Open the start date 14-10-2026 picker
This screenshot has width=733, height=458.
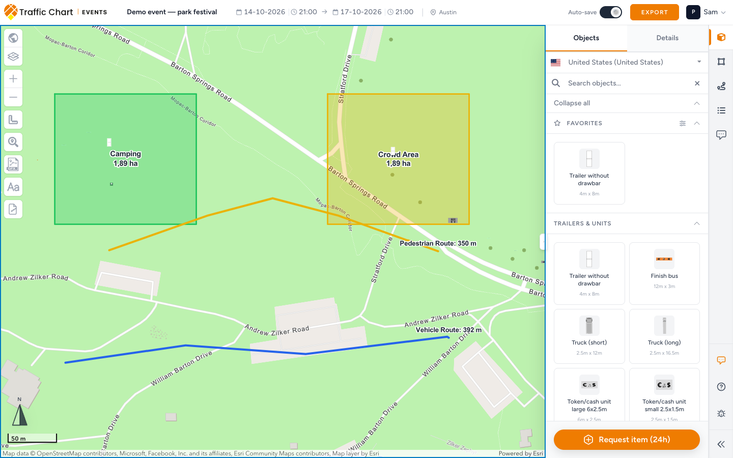coord(261,12)
